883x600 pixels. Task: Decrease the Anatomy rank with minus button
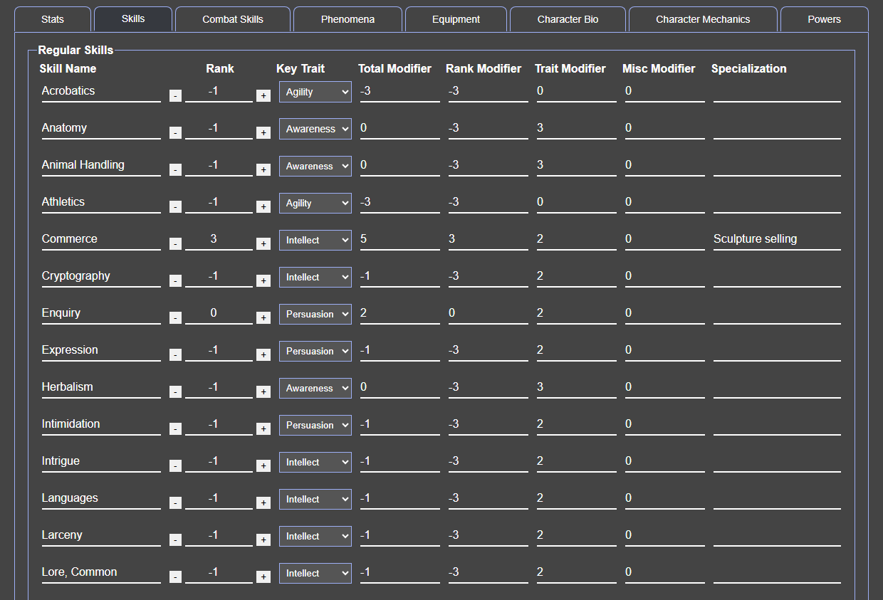175,132
